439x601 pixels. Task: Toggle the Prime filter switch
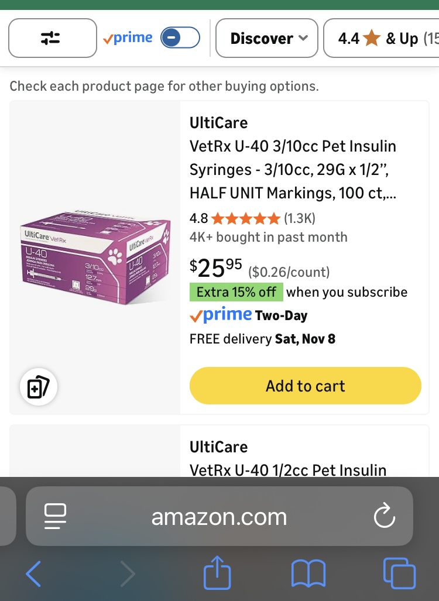[180, 38]
